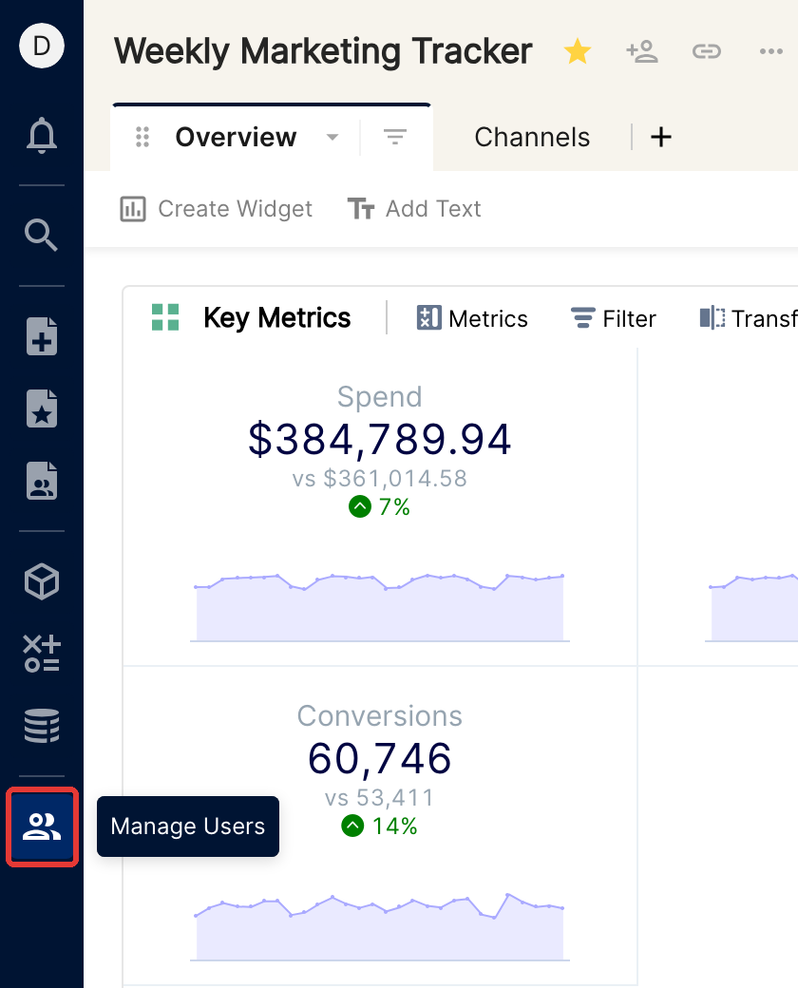
Task: Expand the Overview tab dropdown arrow
Action: coord(332,138)
